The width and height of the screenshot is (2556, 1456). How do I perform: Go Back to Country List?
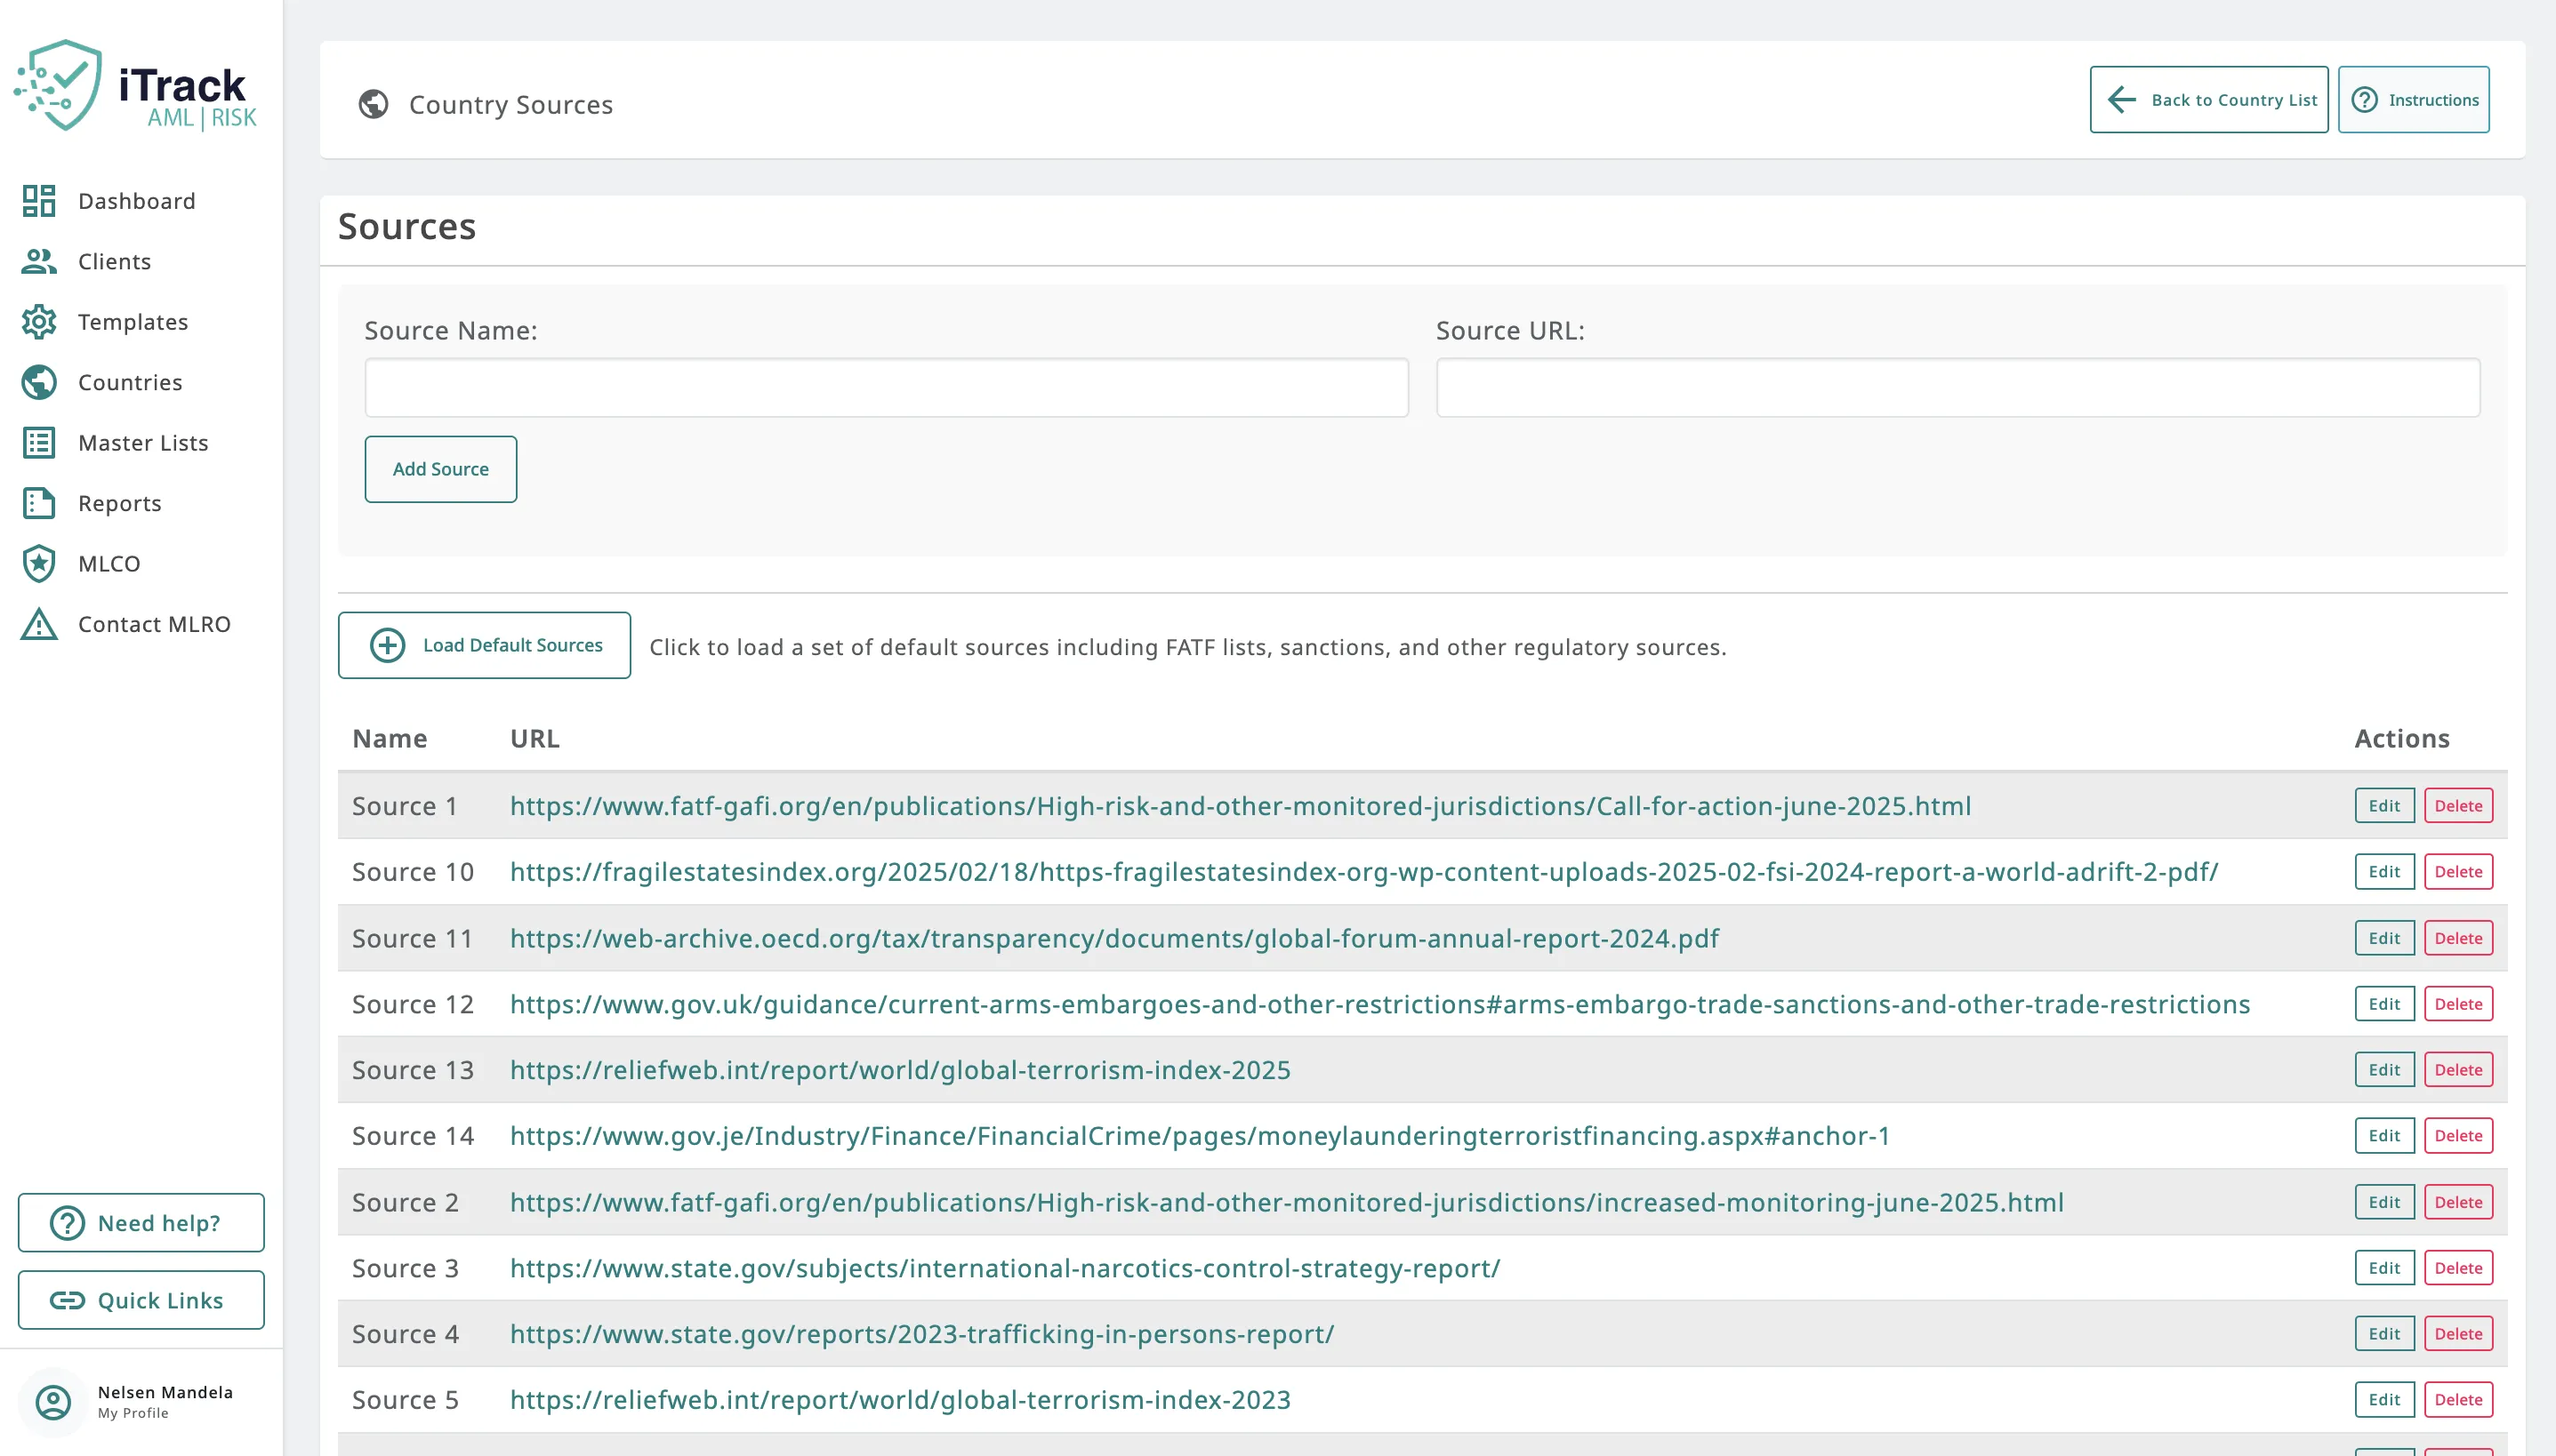2209,99
